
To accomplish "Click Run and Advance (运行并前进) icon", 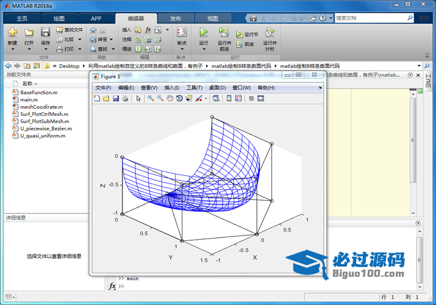I will pos(224,32).
